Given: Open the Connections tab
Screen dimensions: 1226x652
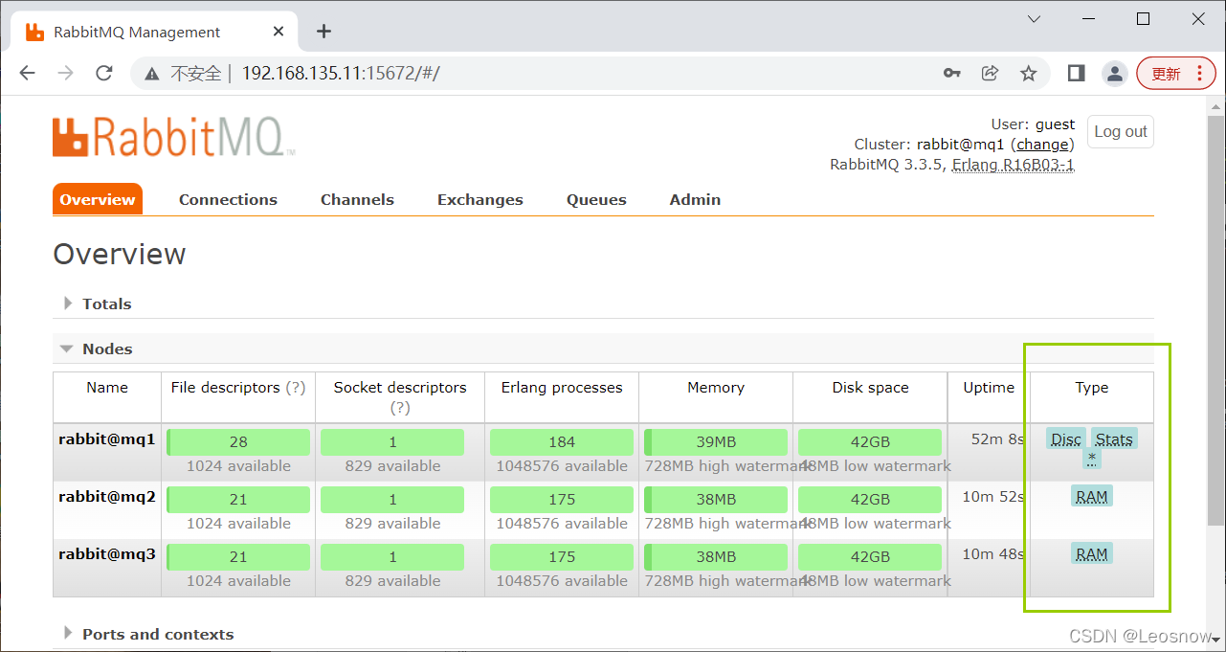Looking at the screenshot, I should 228,199.
